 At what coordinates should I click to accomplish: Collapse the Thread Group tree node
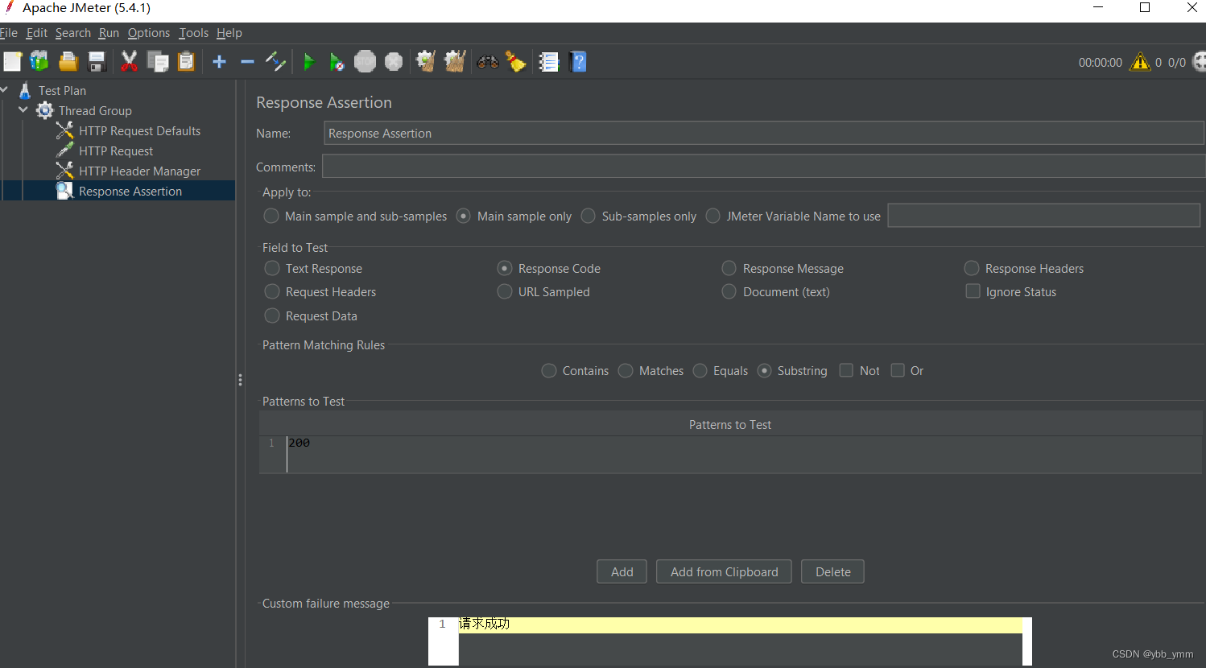coord(23,109)
